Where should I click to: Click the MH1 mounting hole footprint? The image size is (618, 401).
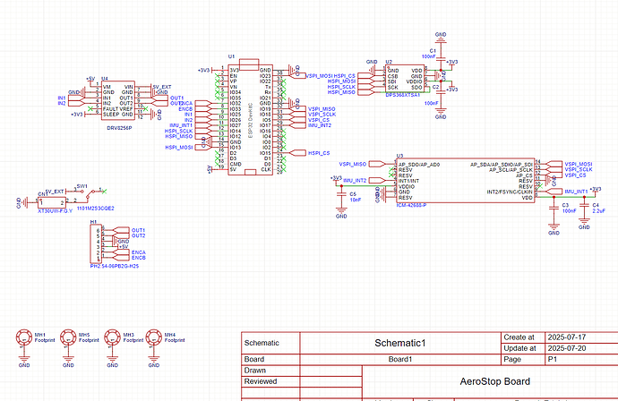[x=24, y=338]
